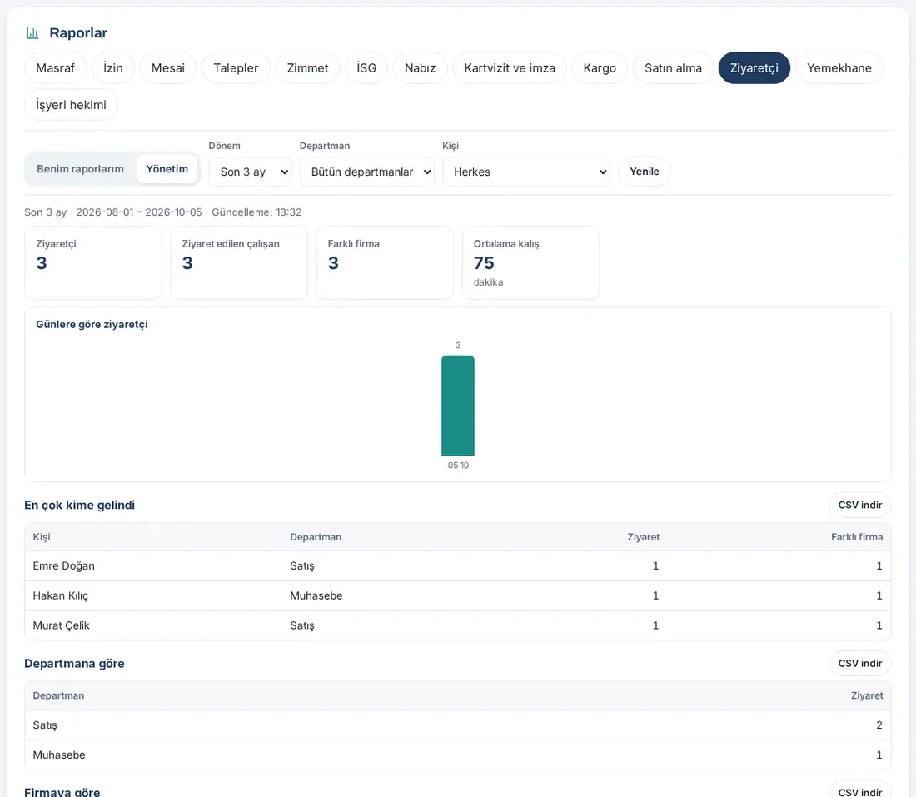Open the Zimmet report tab
The width and height of the screenshot is (916, 797).
click(x=308, y=67)
